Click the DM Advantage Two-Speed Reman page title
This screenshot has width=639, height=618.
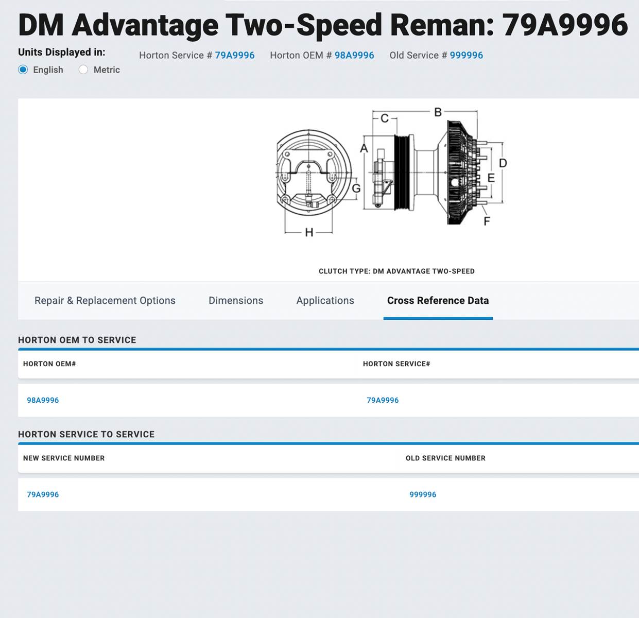pos(323,25)
